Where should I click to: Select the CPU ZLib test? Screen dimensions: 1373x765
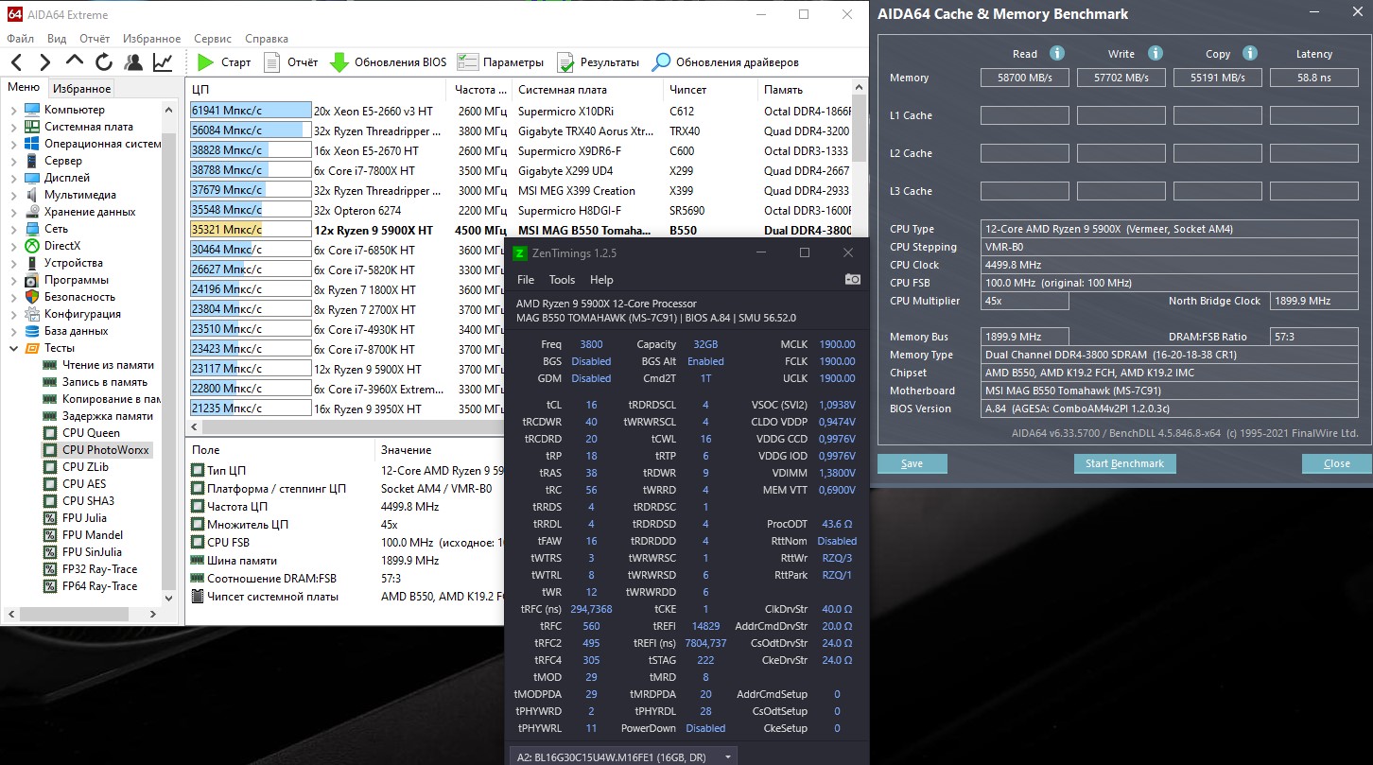[85, 467]
